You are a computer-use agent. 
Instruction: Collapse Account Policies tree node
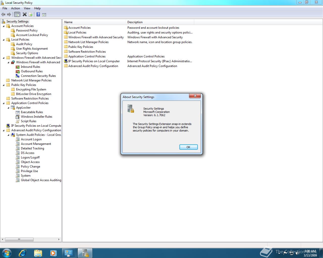4,26
